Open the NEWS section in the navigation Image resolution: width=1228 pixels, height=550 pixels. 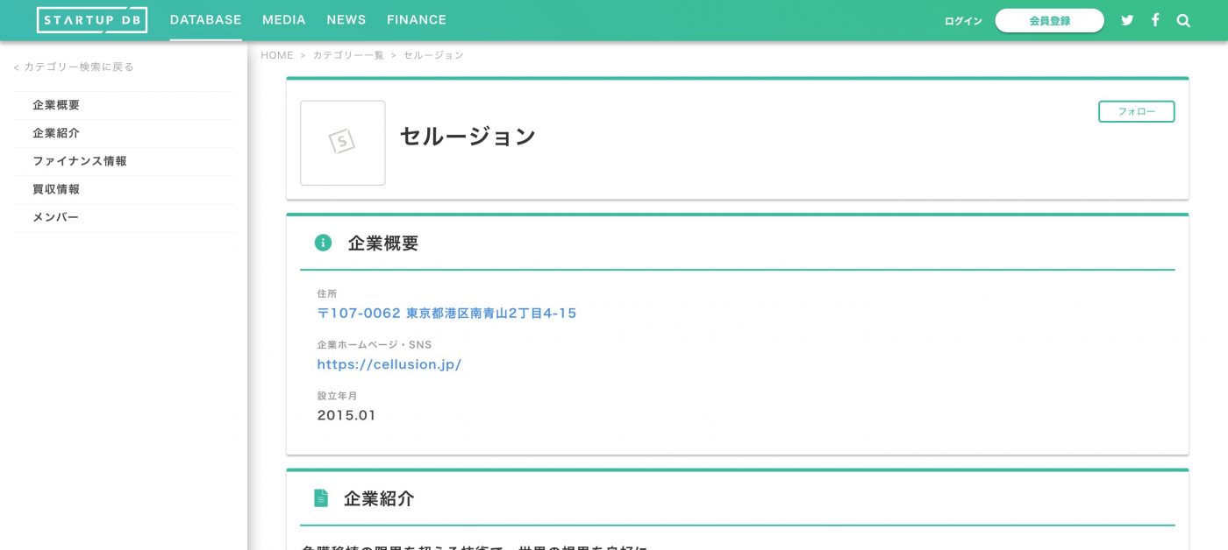346,19
